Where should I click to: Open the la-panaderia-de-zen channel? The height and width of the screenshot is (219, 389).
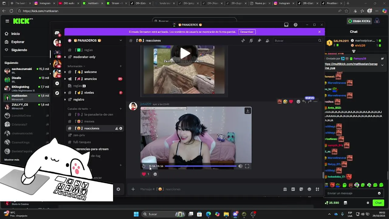point(95,114)
